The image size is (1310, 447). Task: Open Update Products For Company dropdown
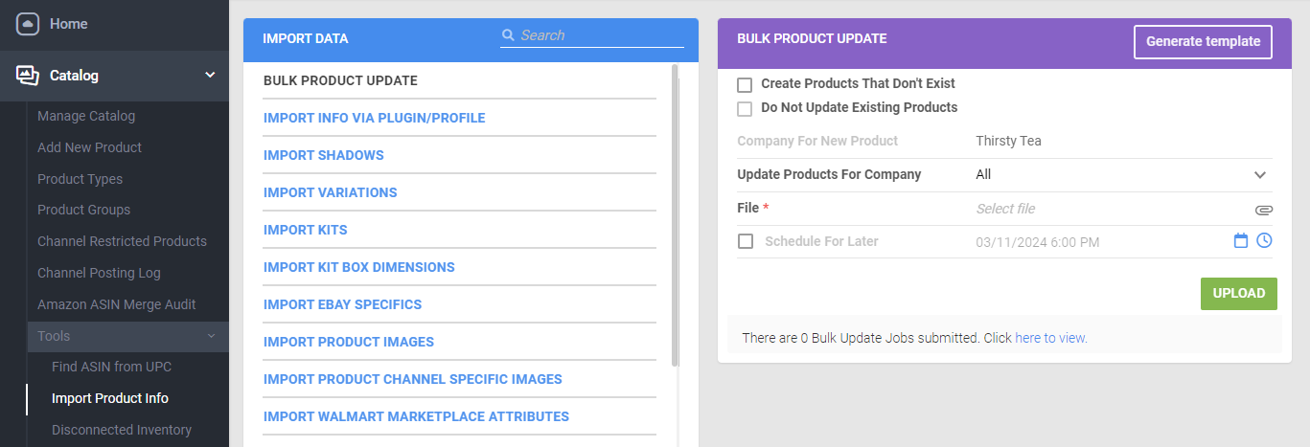click(1122, 174)
